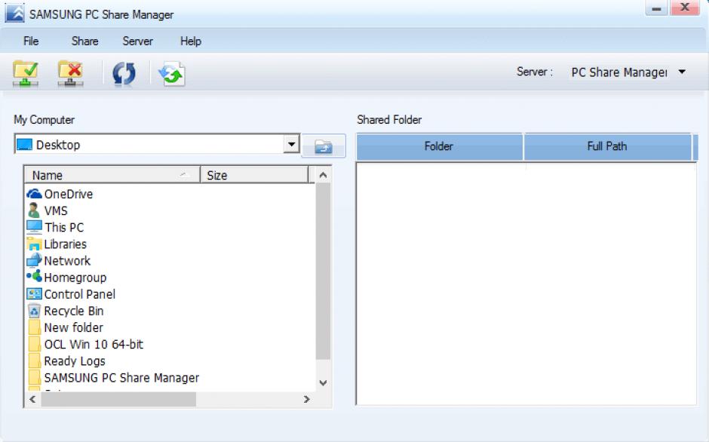Click the SAMSUNG PC Share Manager folder icon
Viewport: 709px width, 442px height.
[x=35, y=378]
